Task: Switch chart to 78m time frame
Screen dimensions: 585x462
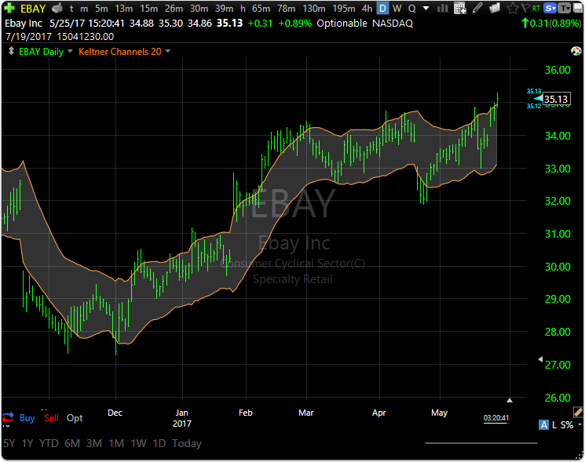Action: click(286, 9)
